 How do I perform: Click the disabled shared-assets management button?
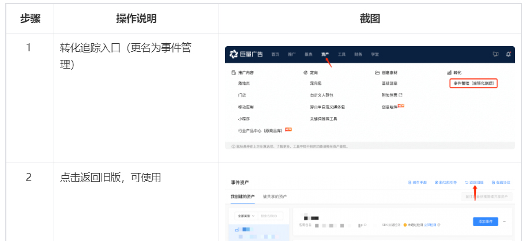(487, 197)
